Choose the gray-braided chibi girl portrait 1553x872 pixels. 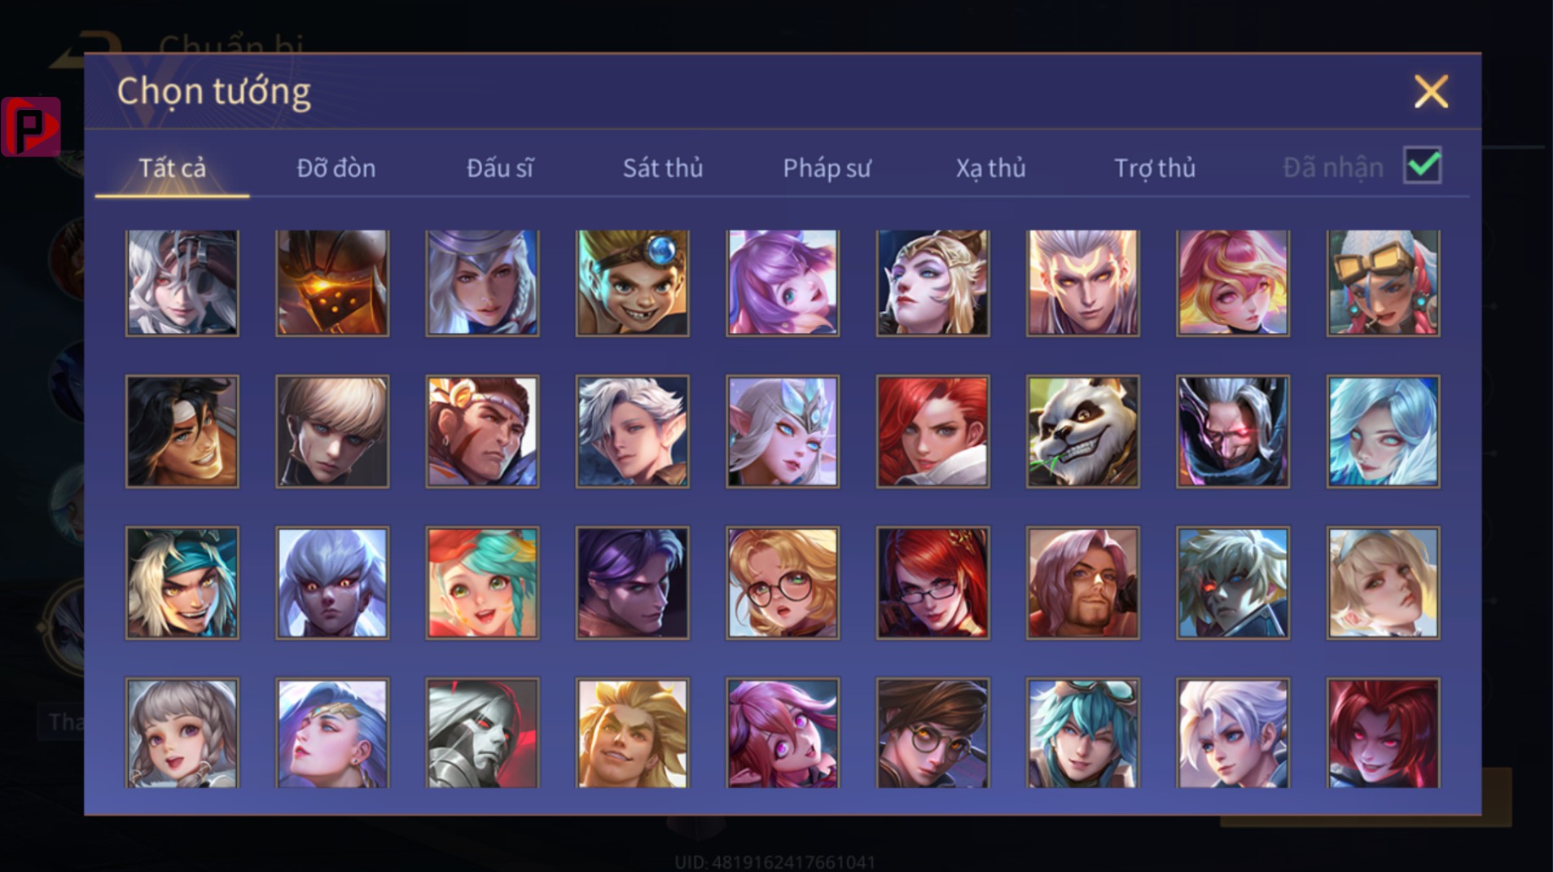coord(182,734)
